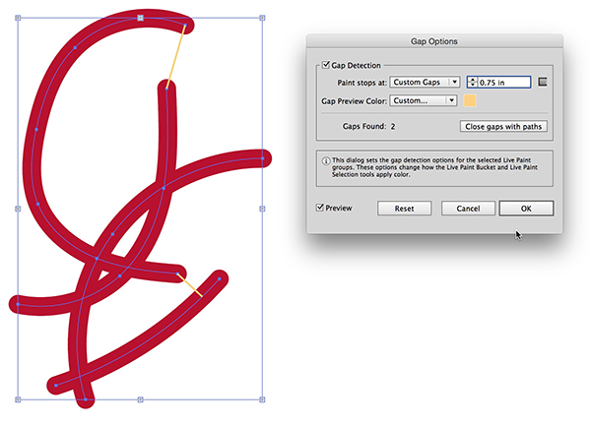Click the Gaps Found: 2 text
The height and width of the screenshot is (426, 591).
tap(368, 127)
